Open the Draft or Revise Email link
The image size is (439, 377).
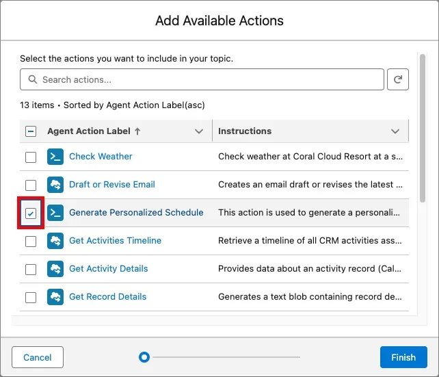(x=112, y=185)
